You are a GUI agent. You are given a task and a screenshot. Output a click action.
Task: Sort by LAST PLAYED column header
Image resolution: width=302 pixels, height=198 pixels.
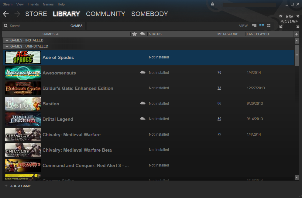(258, 34)
